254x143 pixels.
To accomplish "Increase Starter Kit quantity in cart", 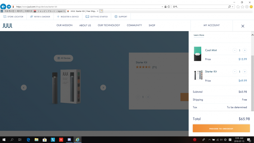I will (x=245, y=71).
